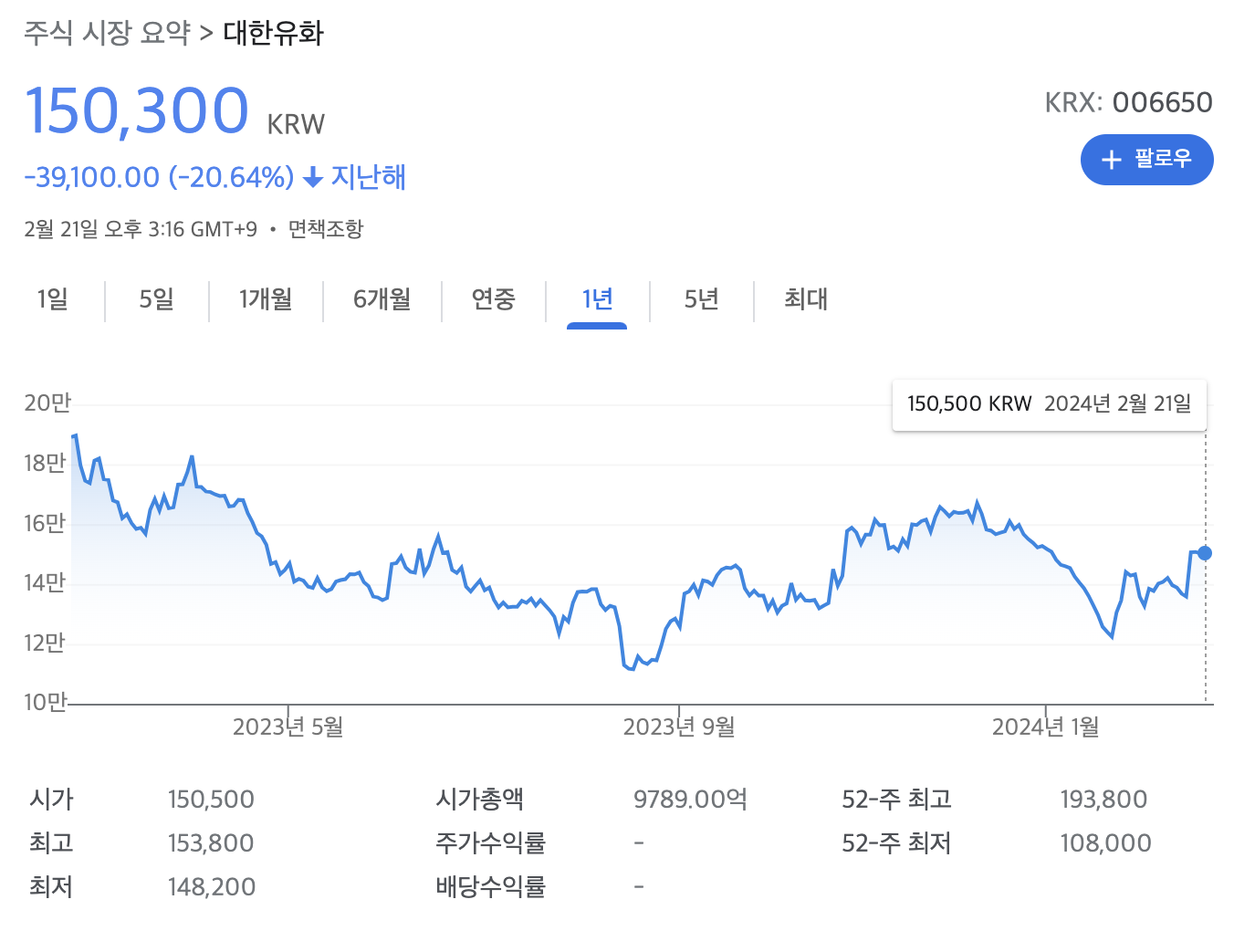Choose the 연중 range tab
The height and width of the screenshot is (931, 1234).
point(493,298)
